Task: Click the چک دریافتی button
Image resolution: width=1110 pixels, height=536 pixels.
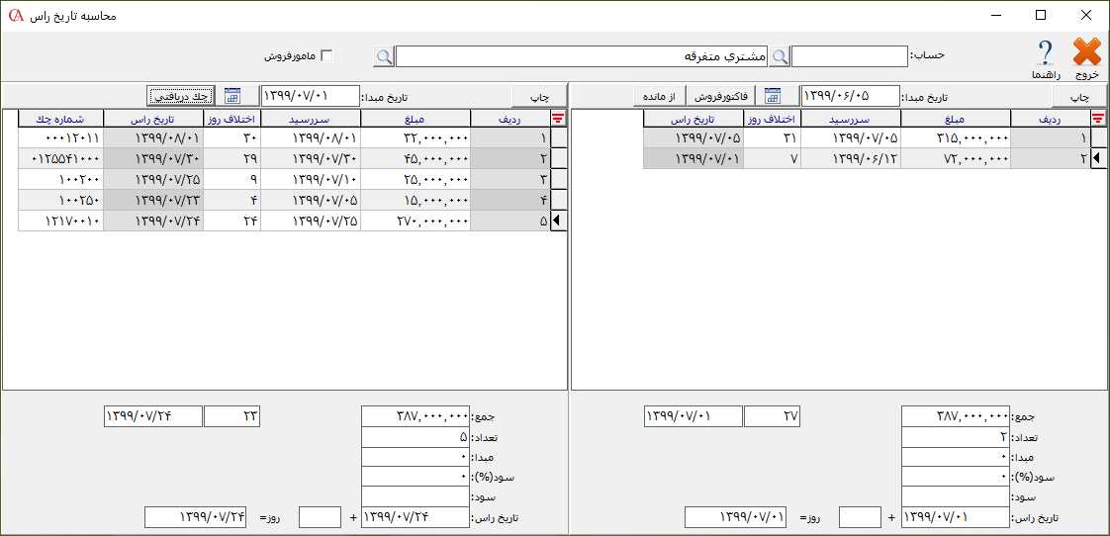Action: tap(183, 96)
